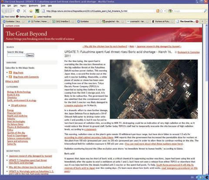Click the browser Forward arrow button

tap(10, 11)
